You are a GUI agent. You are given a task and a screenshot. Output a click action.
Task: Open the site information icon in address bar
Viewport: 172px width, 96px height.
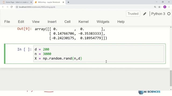tap(17, 7)
